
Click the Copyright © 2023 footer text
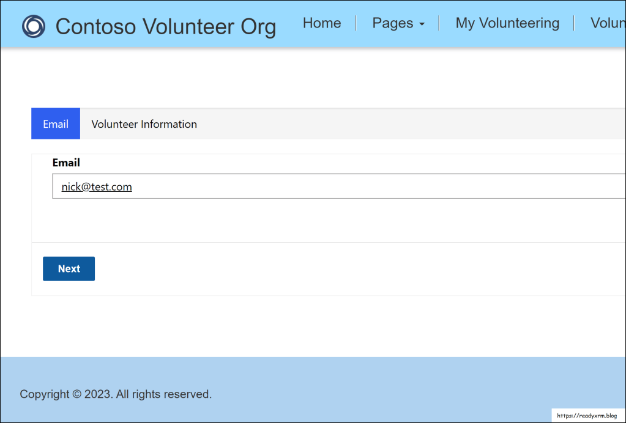(116, 394)
